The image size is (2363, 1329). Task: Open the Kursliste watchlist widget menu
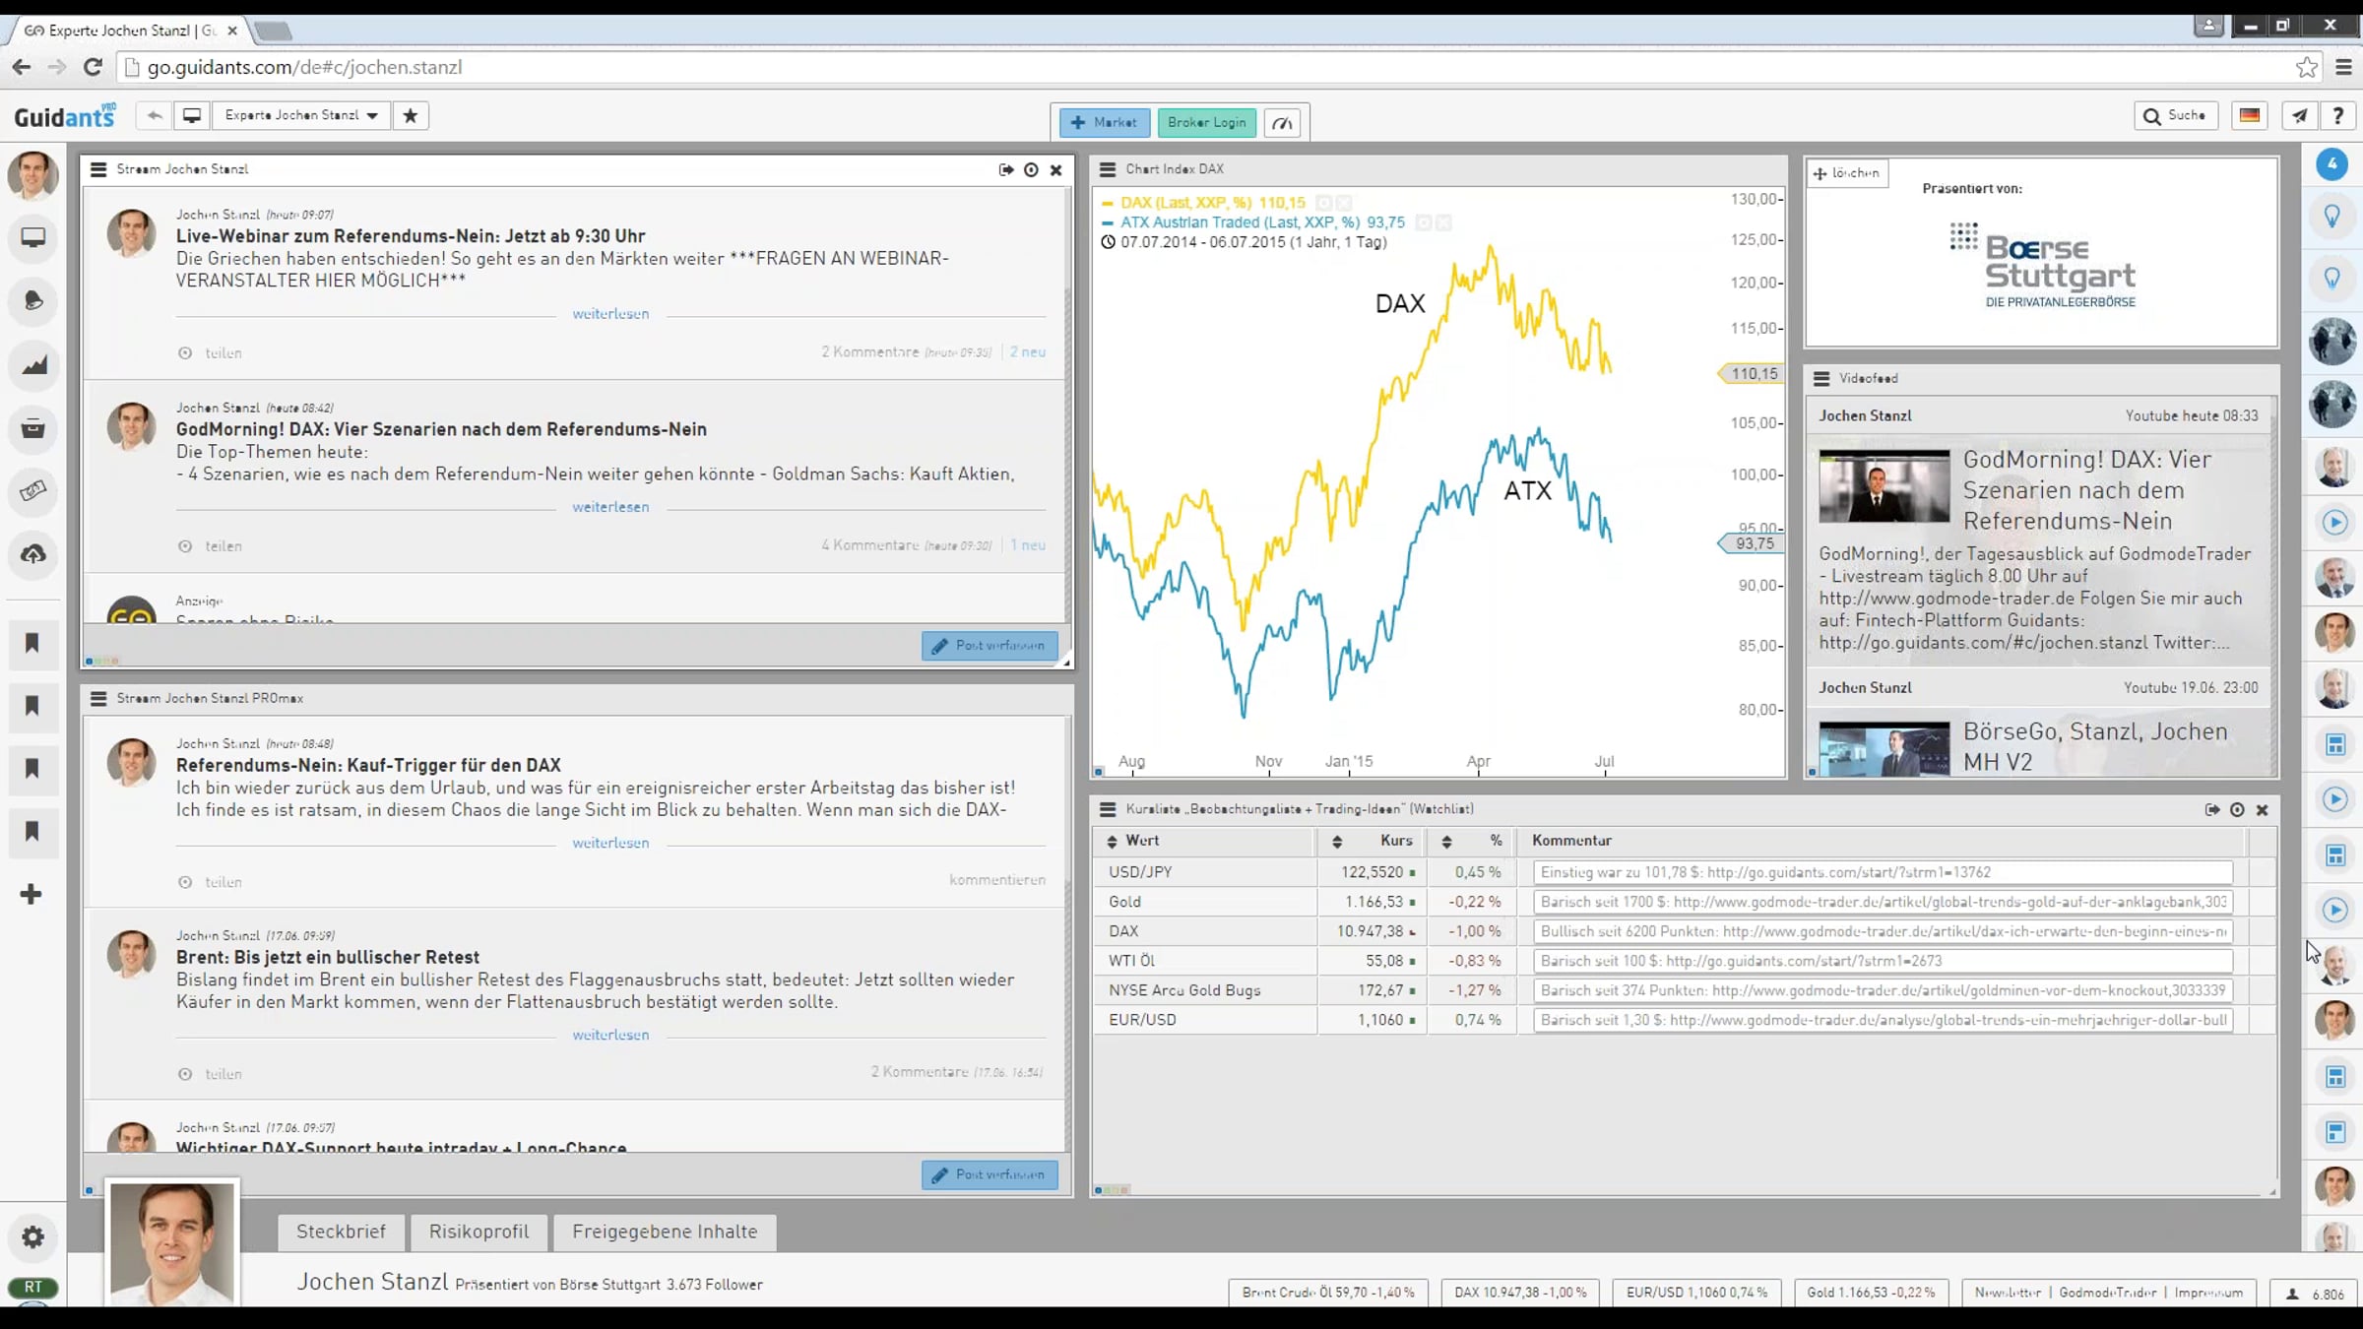[1108, 809]
